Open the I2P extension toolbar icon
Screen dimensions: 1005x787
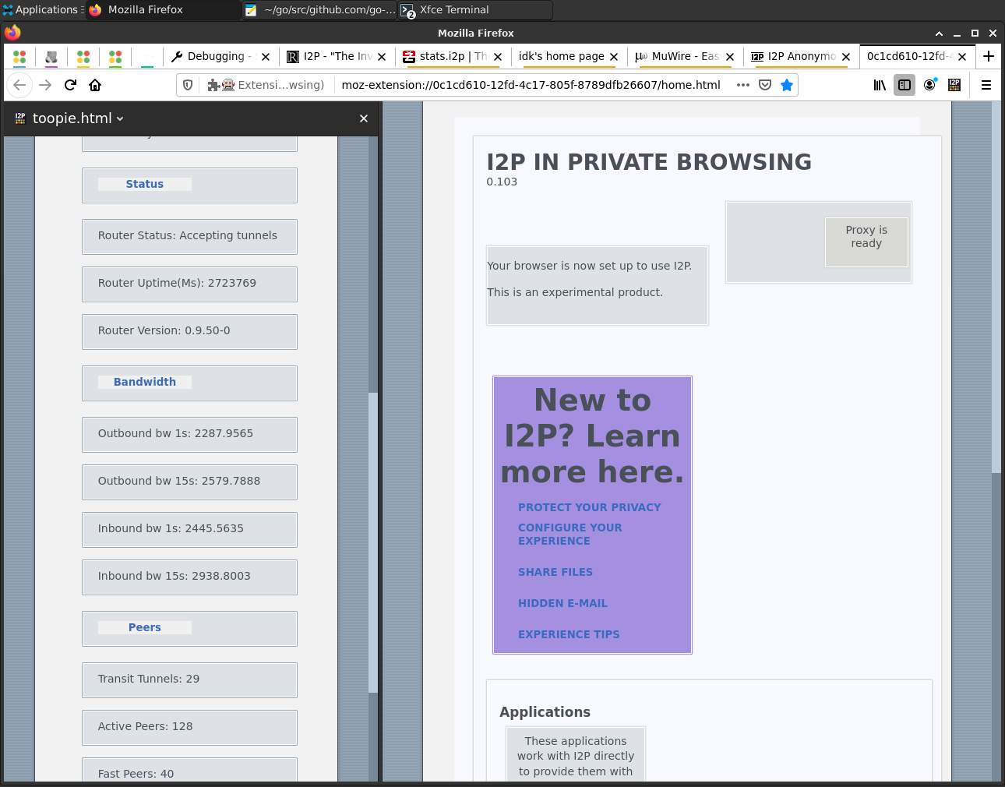(x=954, y=85)
